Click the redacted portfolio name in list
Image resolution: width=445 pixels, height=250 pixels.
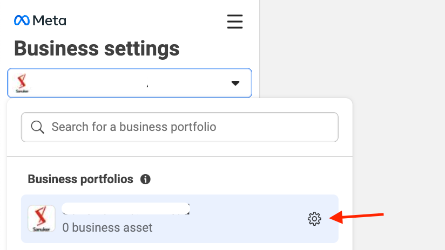126,209
